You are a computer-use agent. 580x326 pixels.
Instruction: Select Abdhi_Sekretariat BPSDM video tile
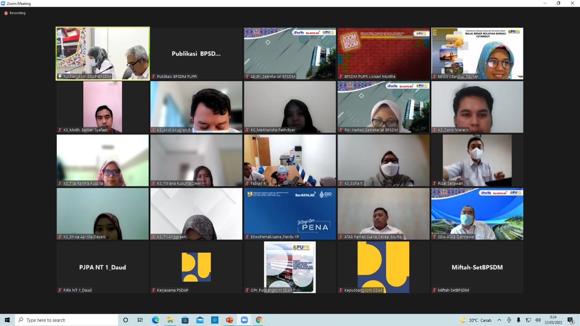click(x=290, y=53)
